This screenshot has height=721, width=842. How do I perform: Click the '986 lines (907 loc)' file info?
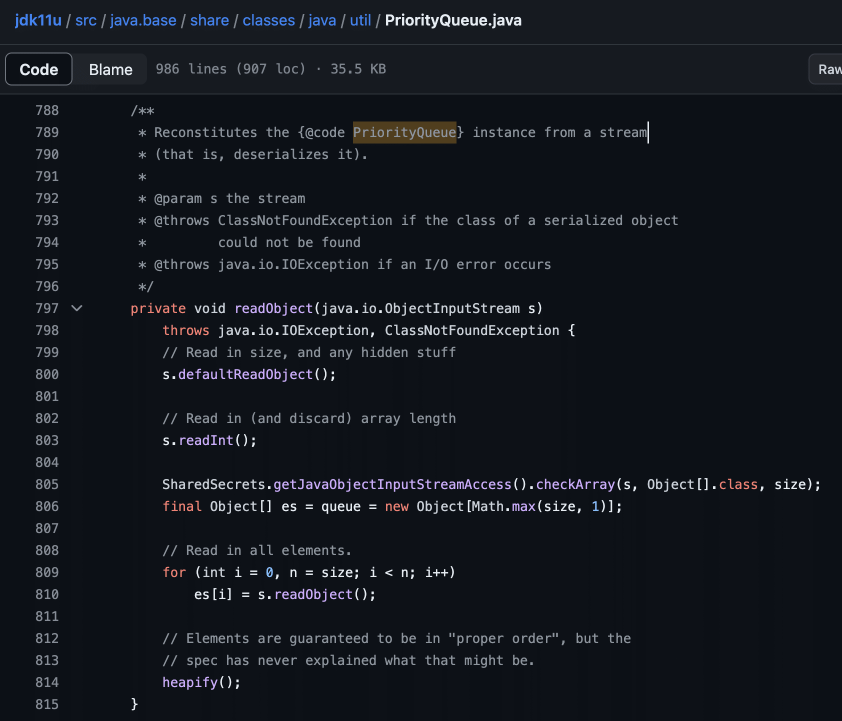230,68
